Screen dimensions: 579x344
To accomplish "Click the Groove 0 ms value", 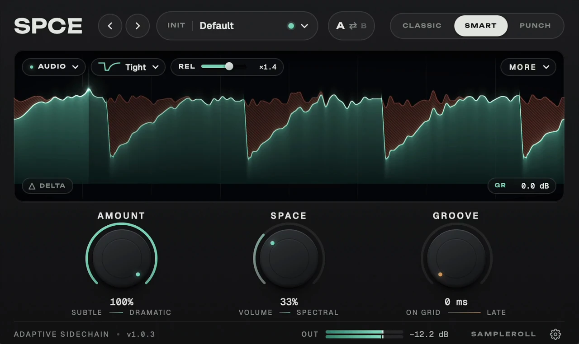I will click(x=456, y=302).
